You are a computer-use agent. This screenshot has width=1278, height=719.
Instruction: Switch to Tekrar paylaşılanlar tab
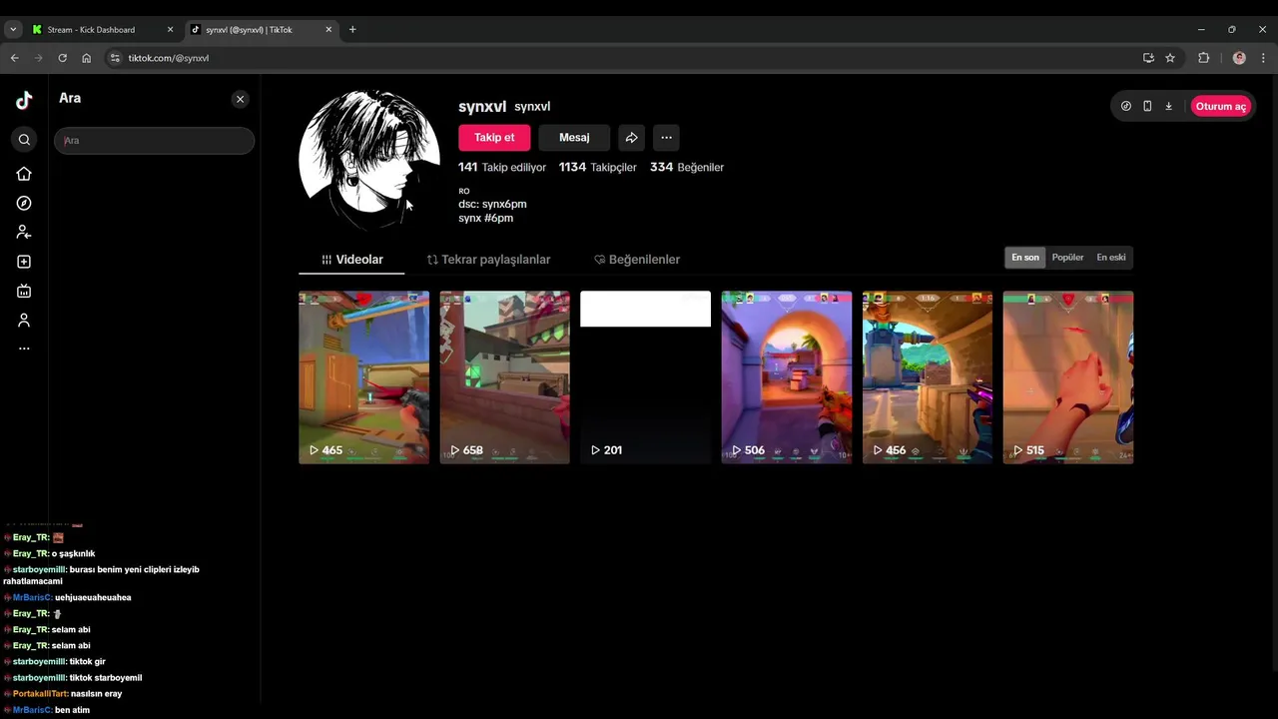click(x=488, y=260)
